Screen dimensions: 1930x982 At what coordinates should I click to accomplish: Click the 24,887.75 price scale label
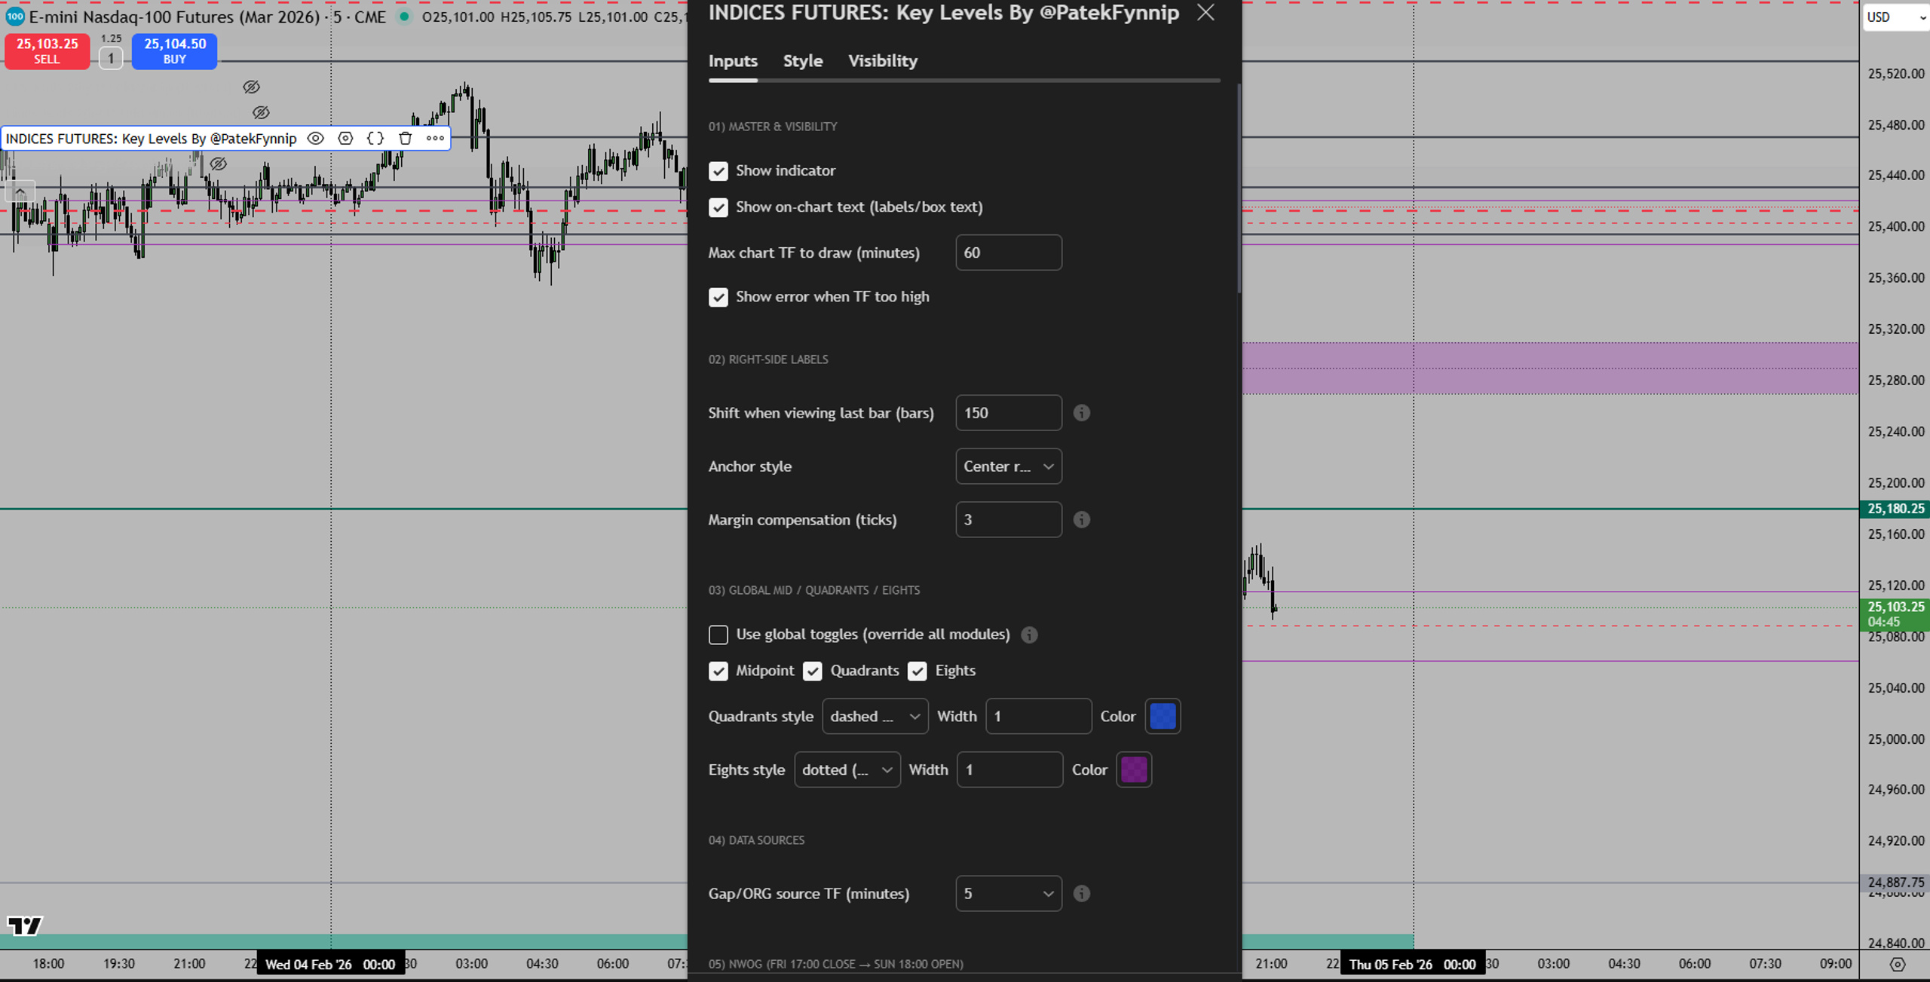point(1895,883)
